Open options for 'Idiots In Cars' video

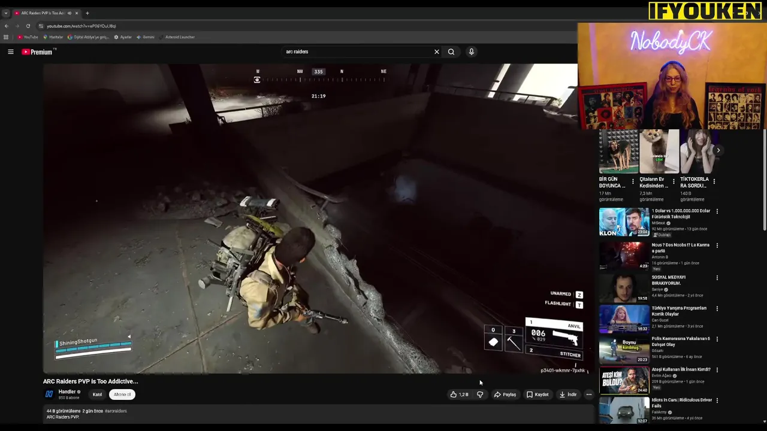click(x=717, y=400)
